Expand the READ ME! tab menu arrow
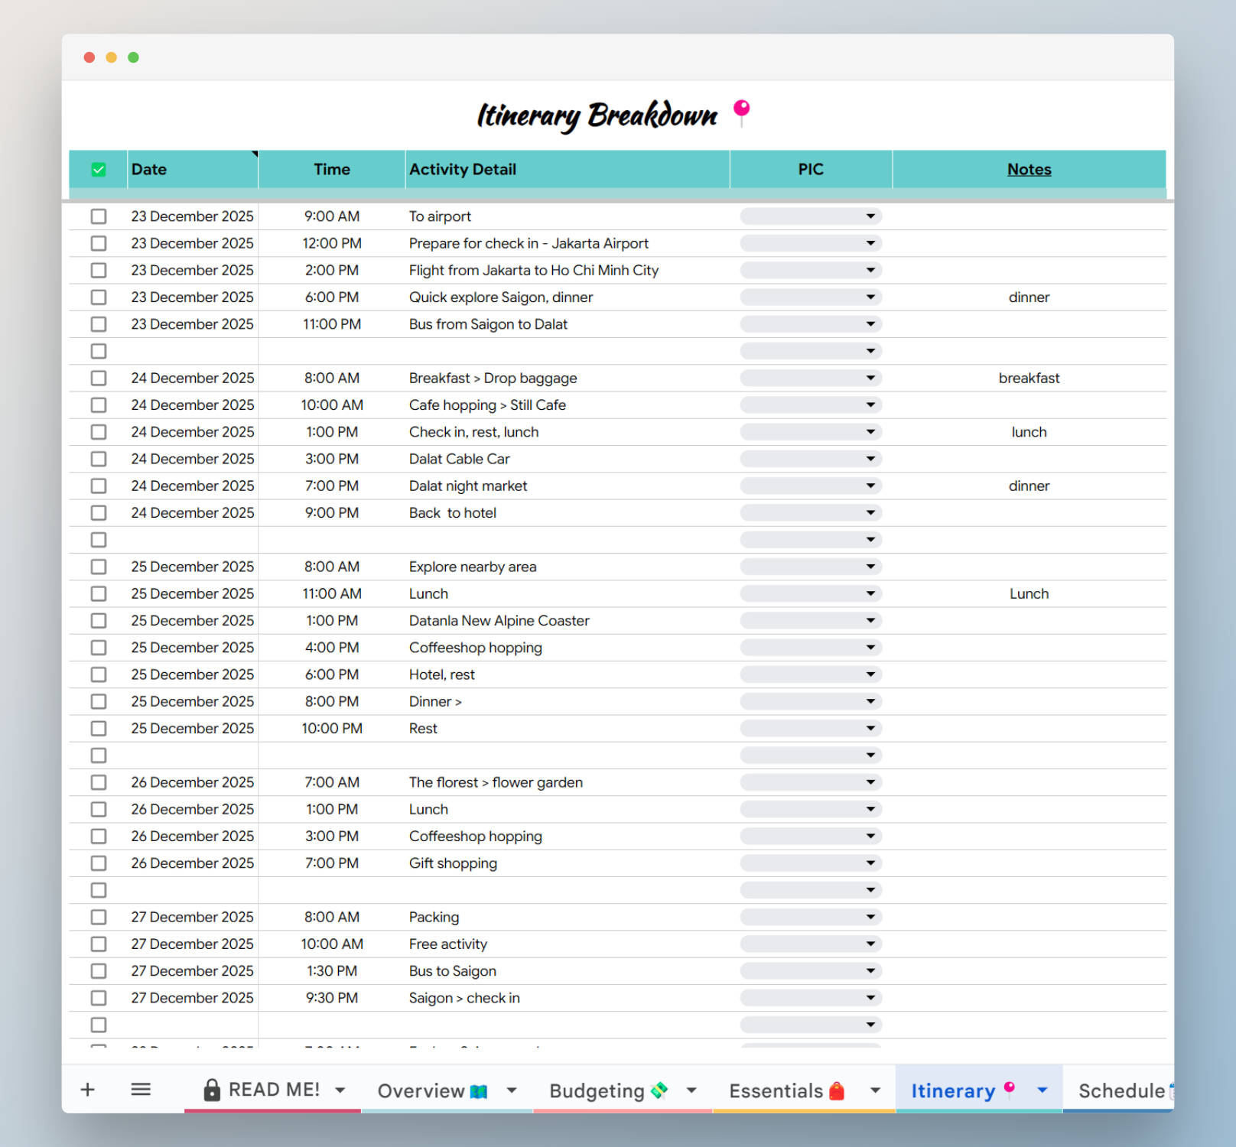1236x1147 pixels. coord(340,1090)
